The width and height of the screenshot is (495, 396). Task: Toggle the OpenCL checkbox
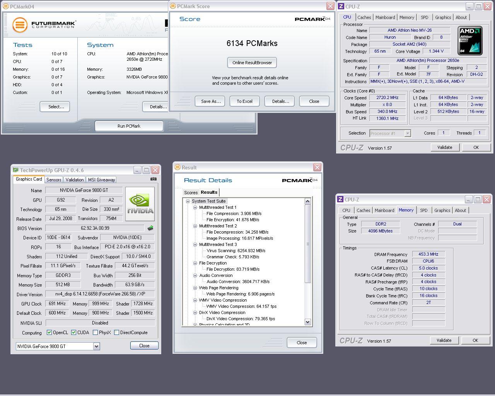49,332
